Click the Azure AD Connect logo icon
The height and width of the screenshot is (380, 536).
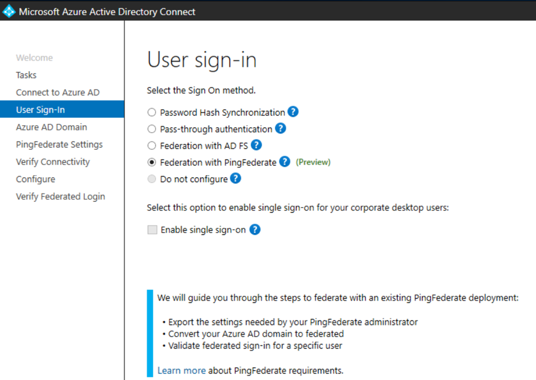pos(9,11)
